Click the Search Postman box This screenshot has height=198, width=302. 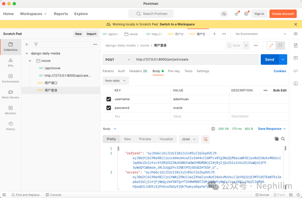pos(151,14)
